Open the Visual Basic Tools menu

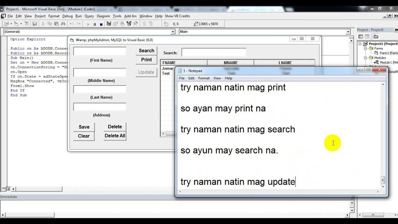(117, 16)
